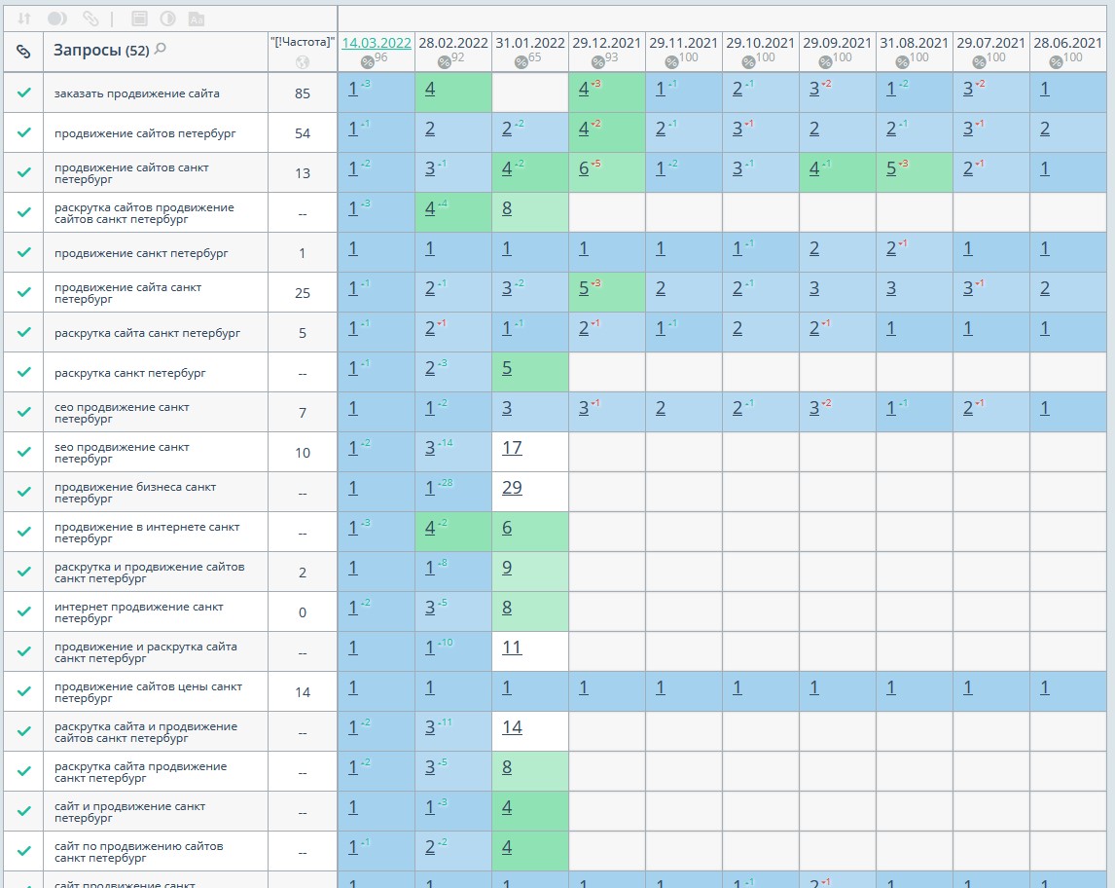The height and width of the screenshot is (888, 1115).
Task: Click the chain link icon in the header column
Action: pos(24,51)
